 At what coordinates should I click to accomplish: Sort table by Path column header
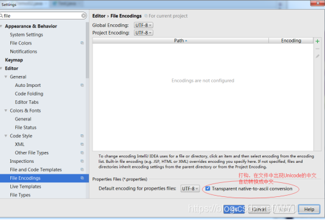(x=181, y=41)
